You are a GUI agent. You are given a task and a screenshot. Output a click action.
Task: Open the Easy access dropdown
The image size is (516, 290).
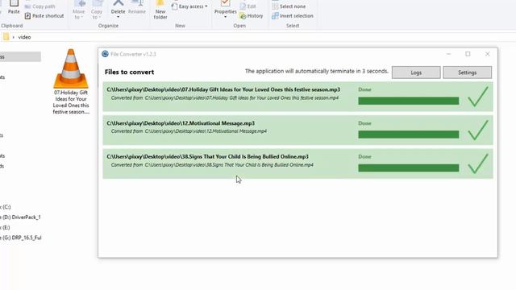(x=190, y=6)
